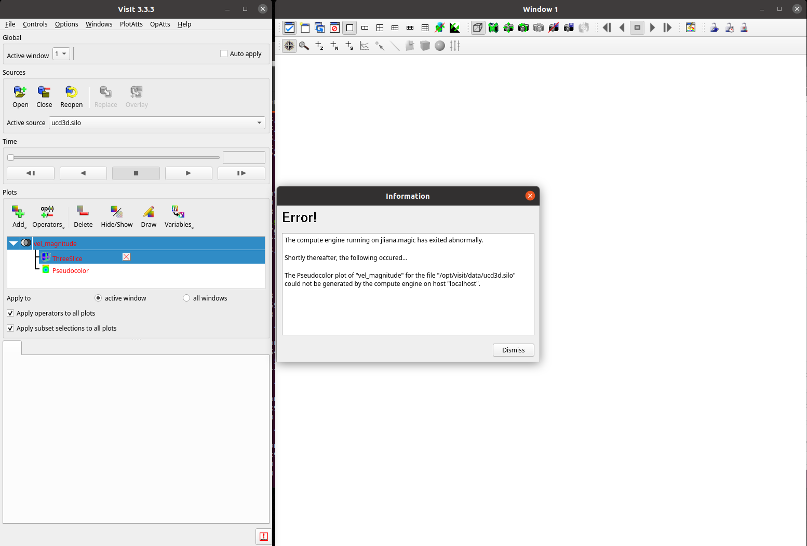This screenshot has height=546, width=807.
Task: Select the Zoom magnifier tool
Action: [304, 46]
